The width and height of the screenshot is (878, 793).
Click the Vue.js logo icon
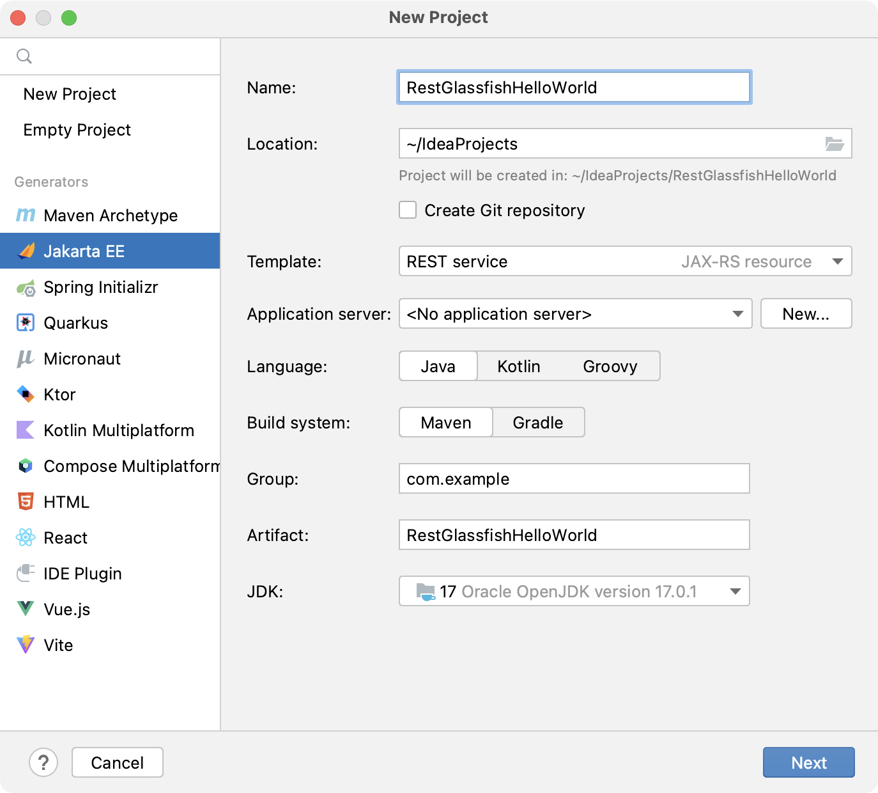pos(26,609)
